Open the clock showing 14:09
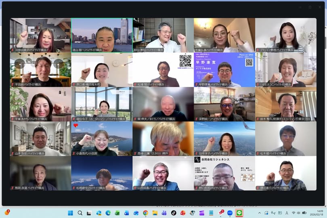This screenshot has height=218, width=327. (x=314, y=213)
